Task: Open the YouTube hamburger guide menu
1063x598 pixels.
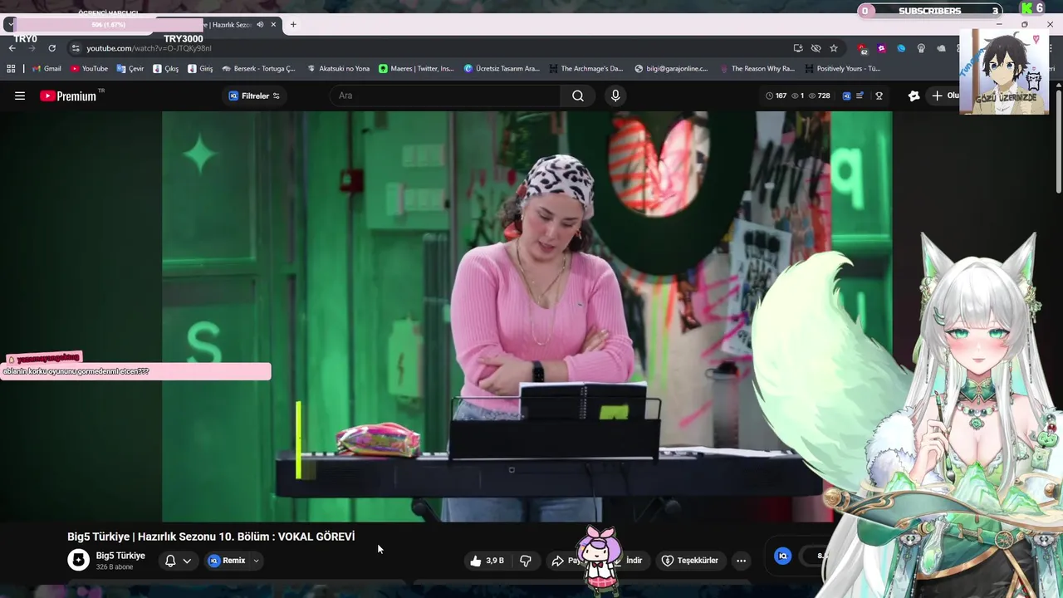Action: click(20, 96)
